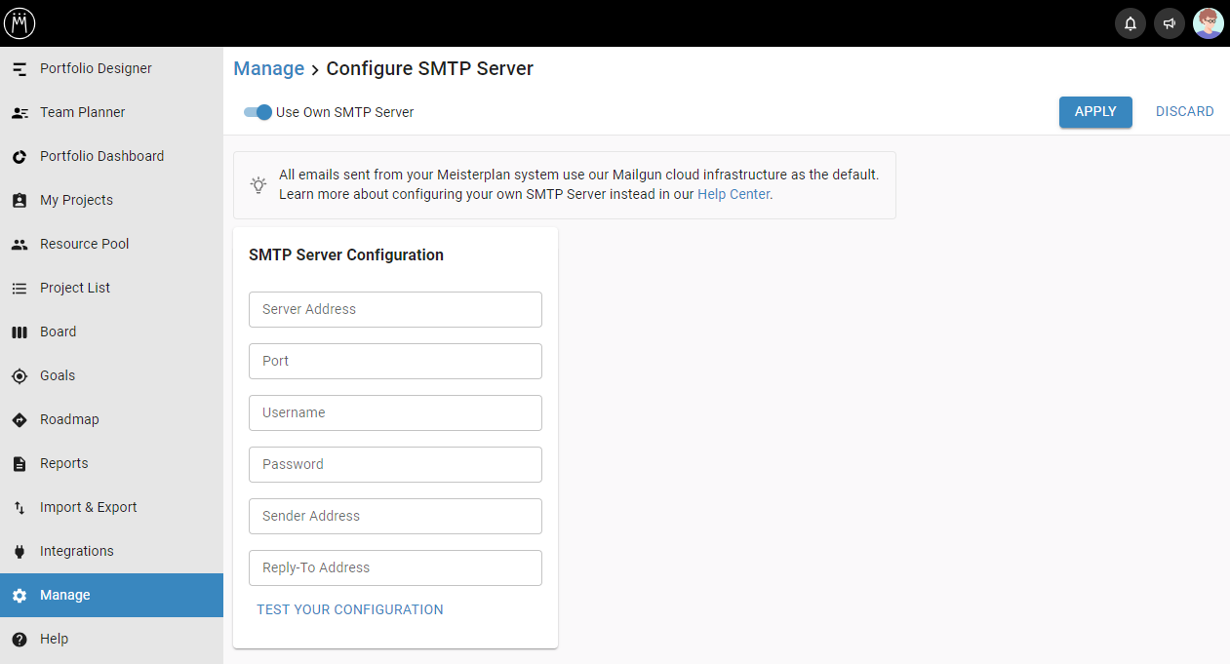Screen dimensions: 1230x664
Task: Click the Reports document icon
Action: coord(20,464)
